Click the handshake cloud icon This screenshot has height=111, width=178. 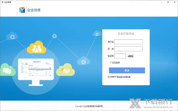[x=66, y=70]
